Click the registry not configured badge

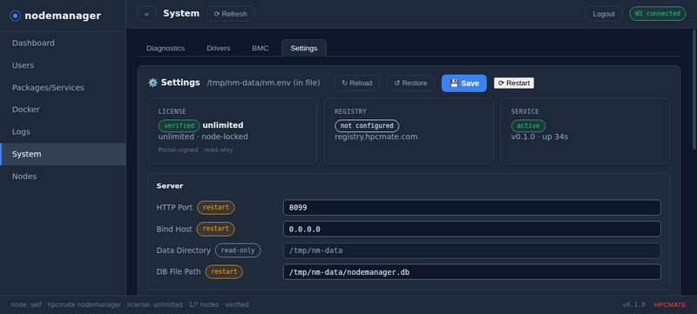(367, 125)
